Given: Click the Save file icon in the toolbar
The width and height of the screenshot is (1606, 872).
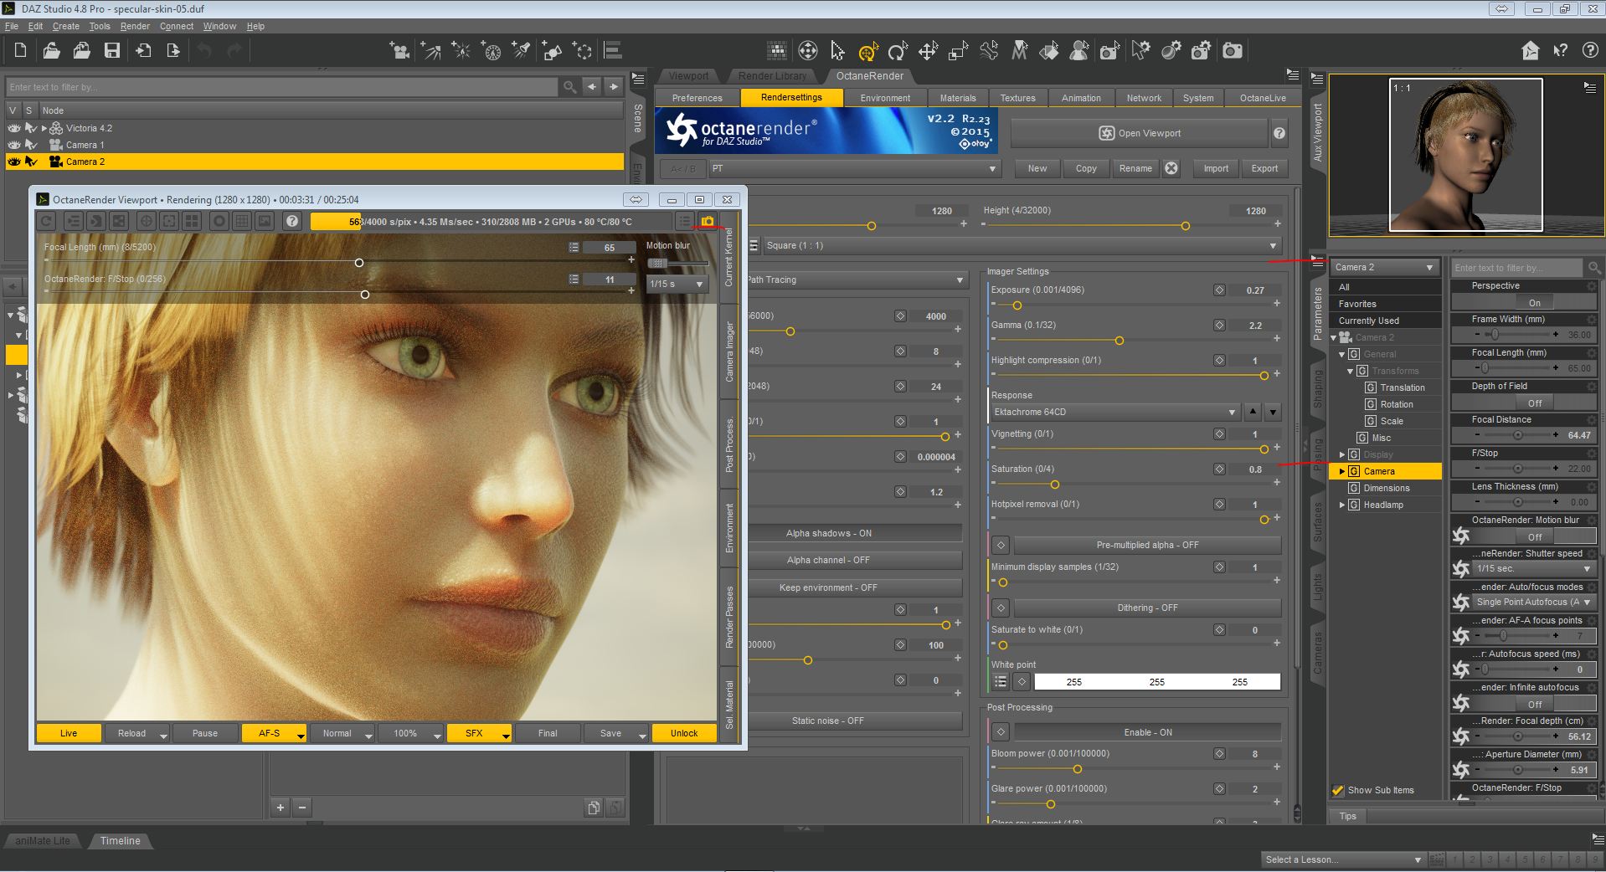Looking at the screenshot, I should click(x=111, y=51).
